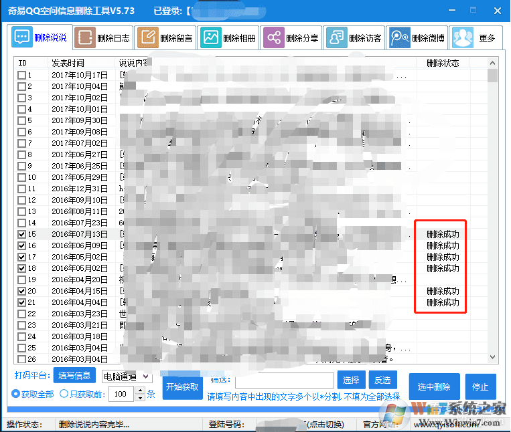Image resolution: width=511 pixels, height=432 pixels.
Task: Click the date 2016年03月23日
Action: [80, 314]
